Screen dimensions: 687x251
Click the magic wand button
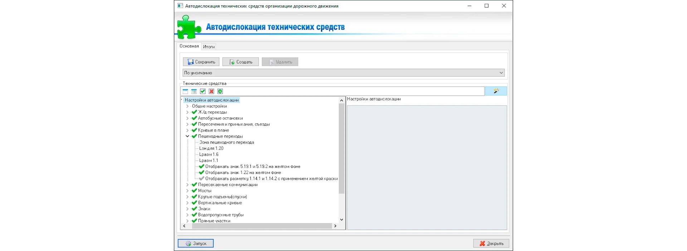[x=496, y=91]
